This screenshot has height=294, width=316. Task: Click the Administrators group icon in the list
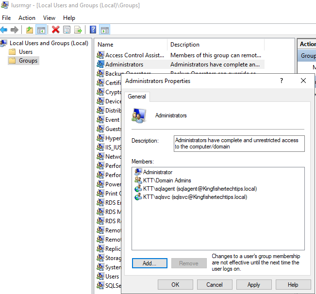tap(100, 64)
